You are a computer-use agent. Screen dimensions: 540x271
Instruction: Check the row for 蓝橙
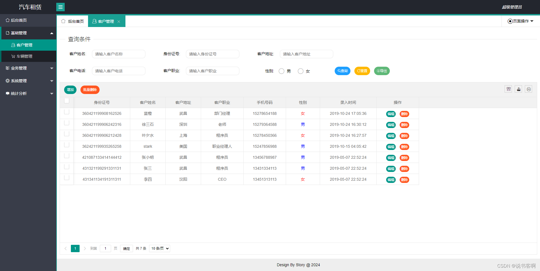click(67, 112)
